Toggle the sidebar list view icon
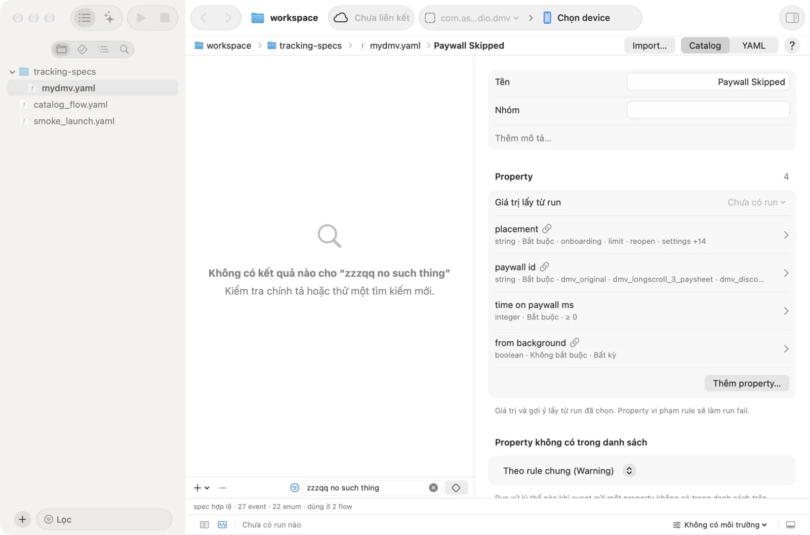The width and height of the screenshot is (810, 535). coord(85,18)
